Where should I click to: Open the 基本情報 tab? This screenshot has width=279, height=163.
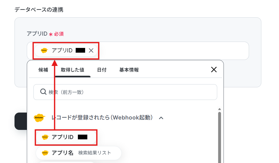[129, 70]
